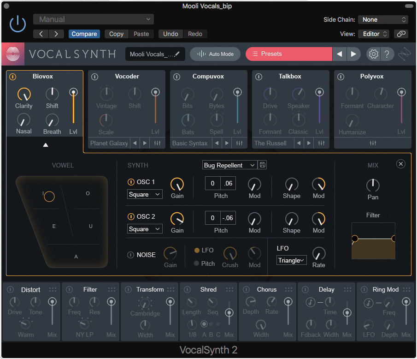
Task: Click the Copy button
Action: [x=116, y=34]
